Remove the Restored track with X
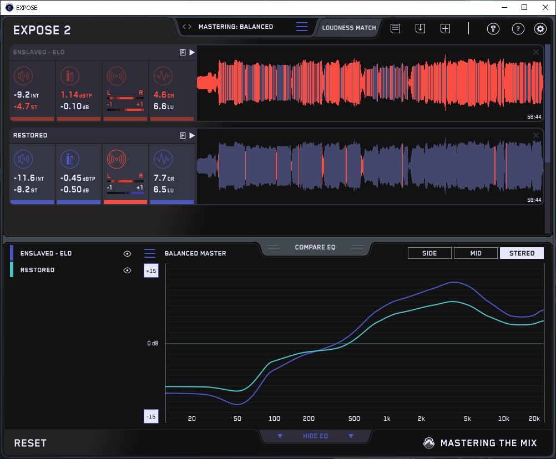This screenshot has height=459, width=556. [536, 135]
